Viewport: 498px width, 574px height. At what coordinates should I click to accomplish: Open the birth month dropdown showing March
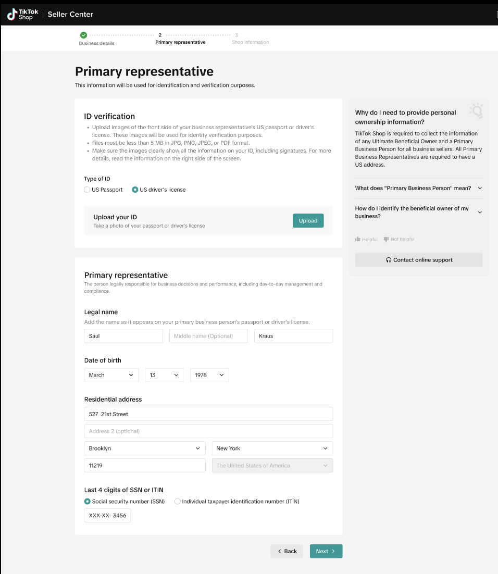click(x=111, y=375)
